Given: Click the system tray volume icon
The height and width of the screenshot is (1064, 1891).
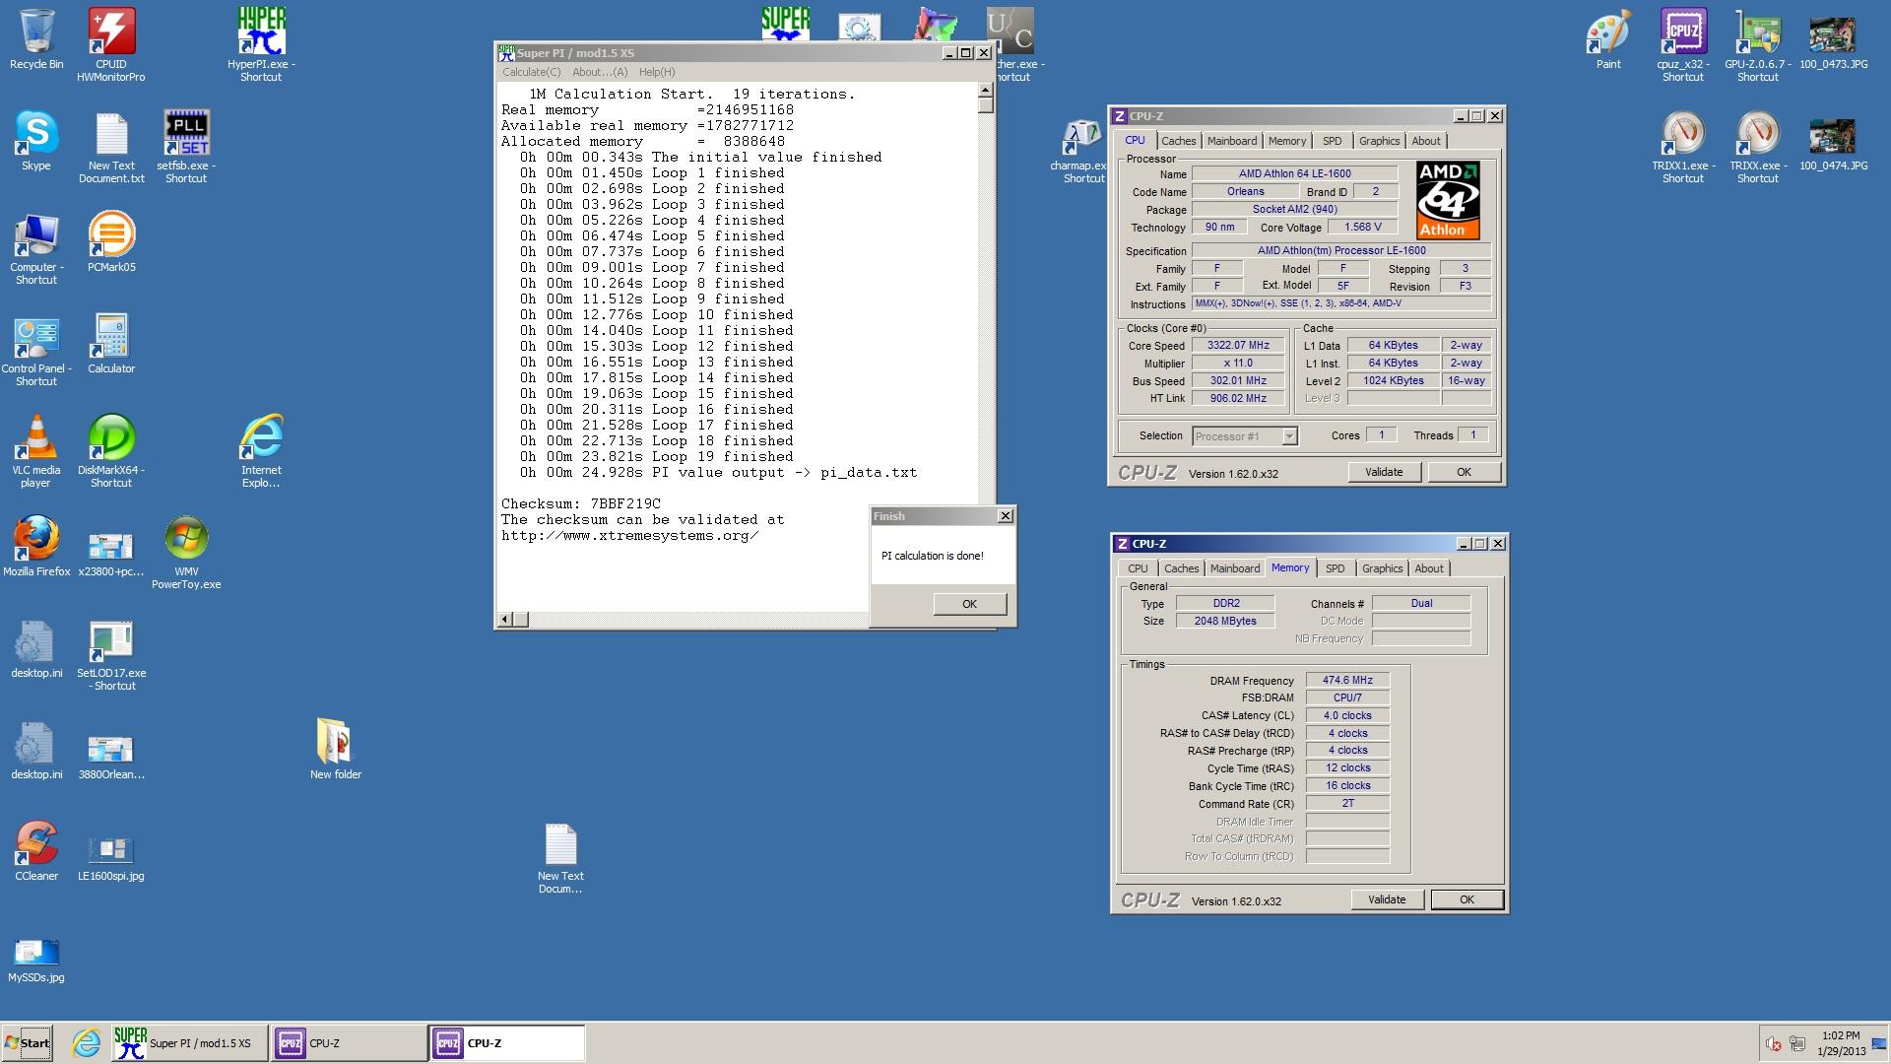Looking at the screenshot, I should 1774,1043.
